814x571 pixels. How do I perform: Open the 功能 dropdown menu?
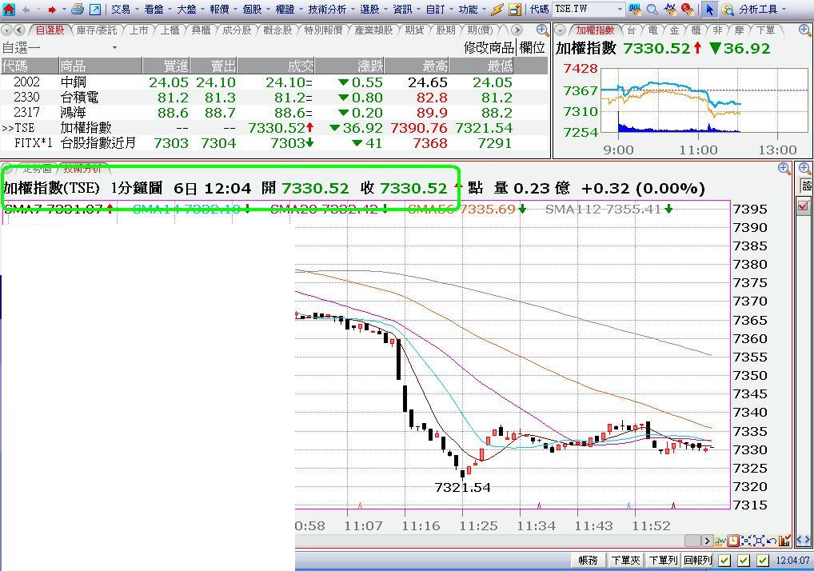(x=472, y=10)
